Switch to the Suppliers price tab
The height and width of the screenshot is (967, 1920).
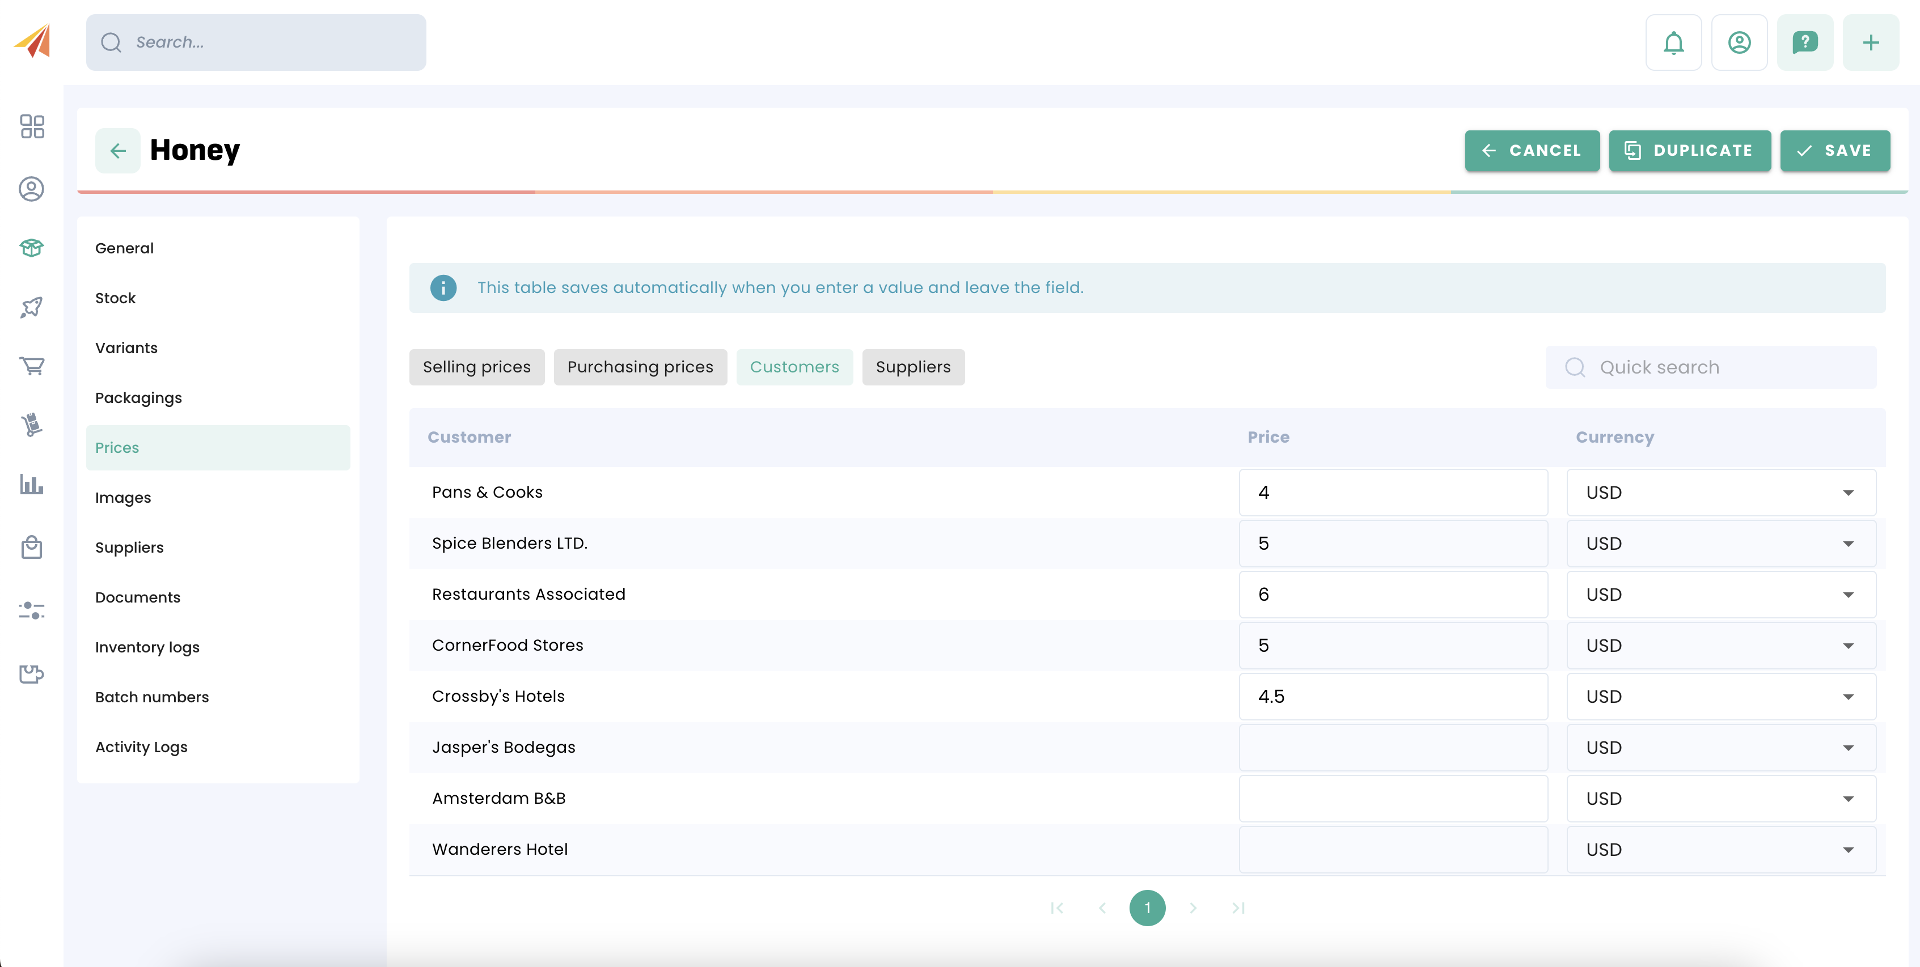click(912, 367)
